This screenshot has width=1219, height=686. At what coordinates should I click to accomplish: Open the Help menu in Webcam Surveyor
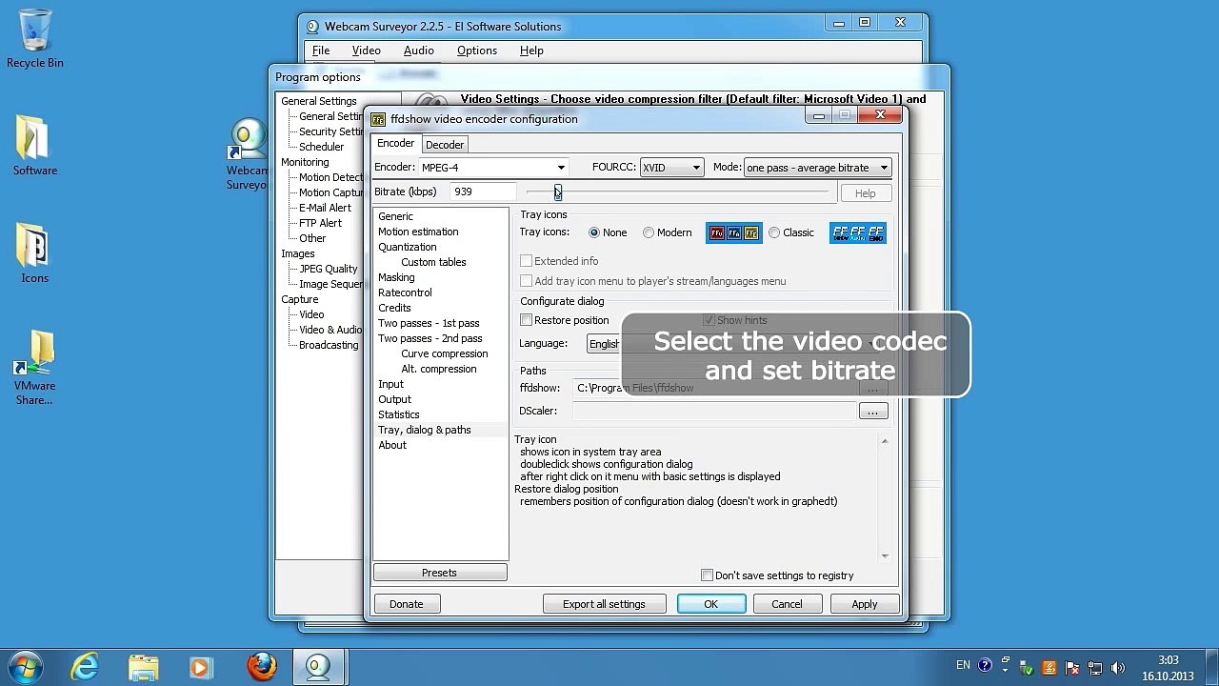pyautogui.click(x=531, y=50)
